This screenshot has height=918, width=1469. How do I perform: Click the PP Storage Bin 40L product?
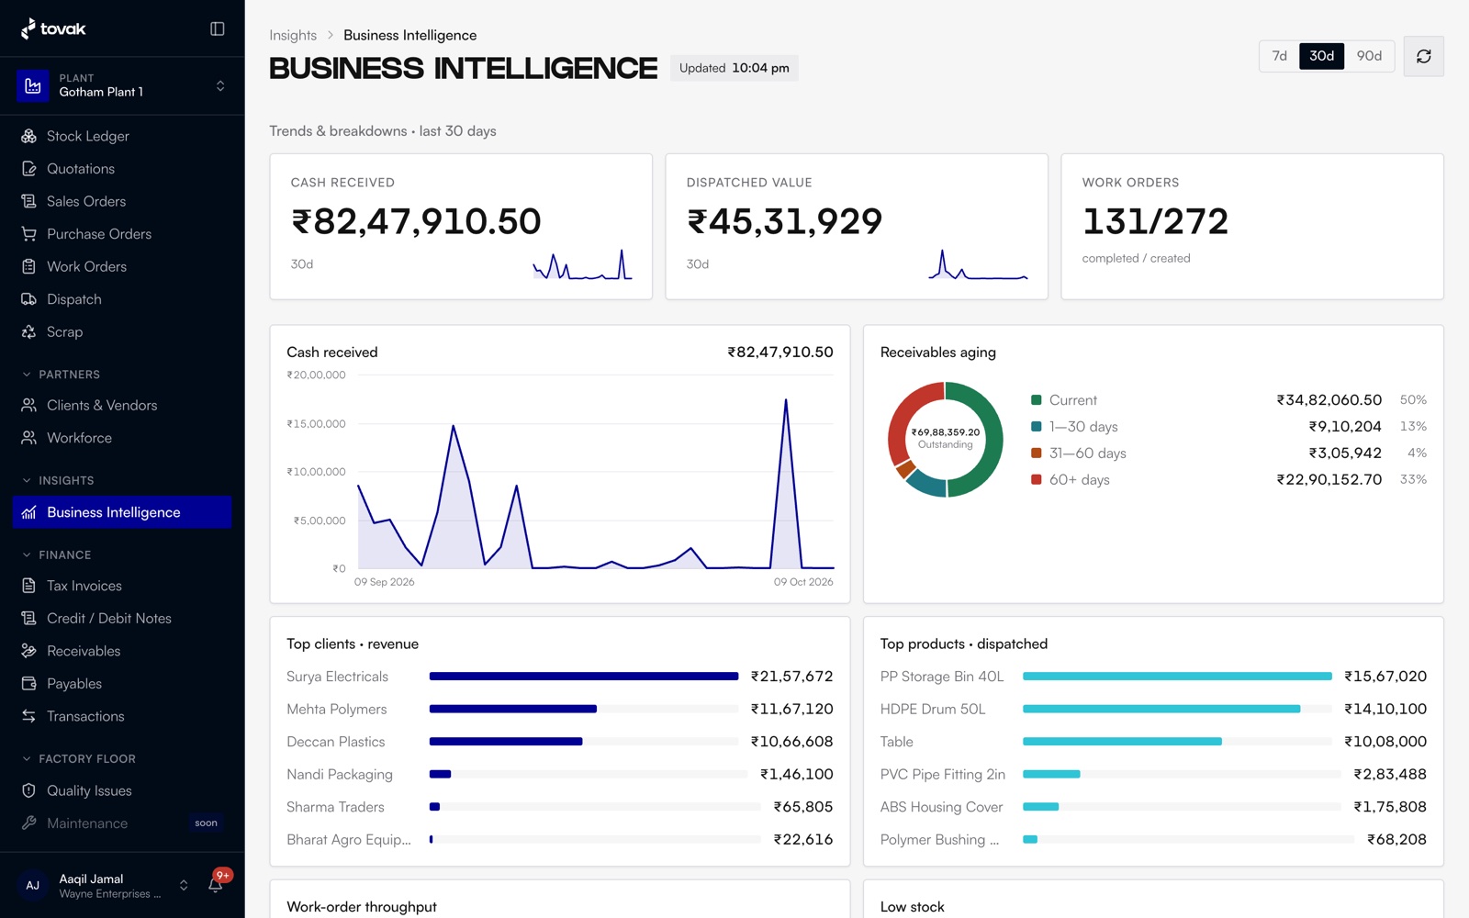click(942, 677)
